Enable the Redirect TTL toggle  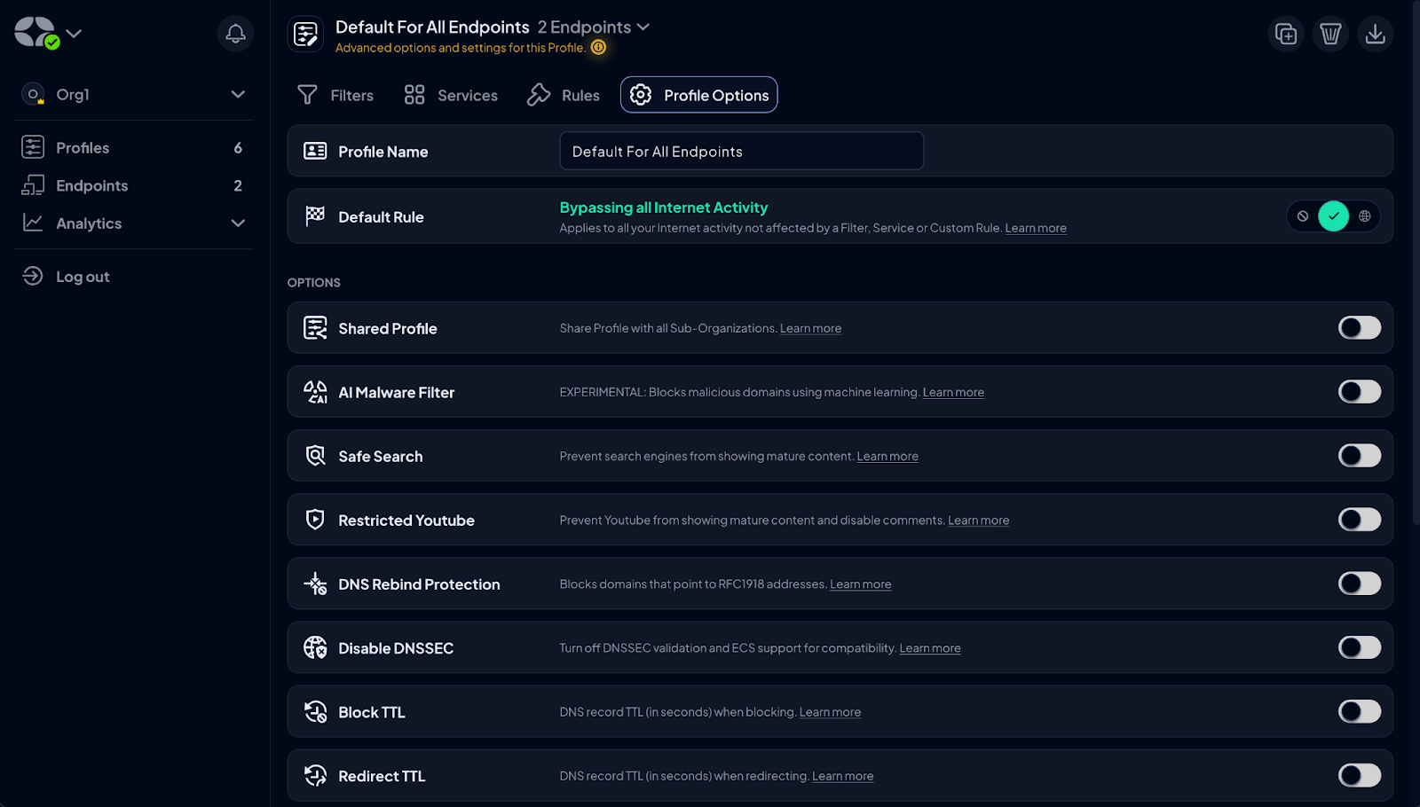(x=1360, y=775)
